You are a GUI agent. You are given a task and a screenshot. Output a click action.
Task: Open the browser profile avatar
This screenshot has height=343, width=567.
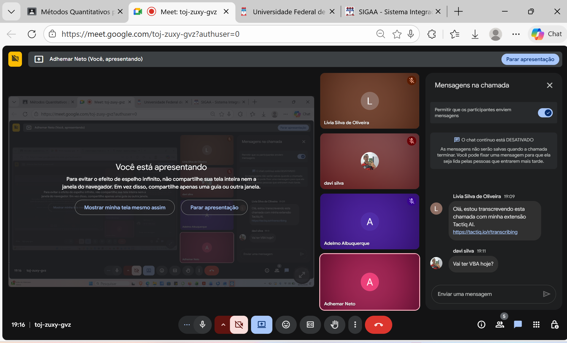click(x=495, y=34)
